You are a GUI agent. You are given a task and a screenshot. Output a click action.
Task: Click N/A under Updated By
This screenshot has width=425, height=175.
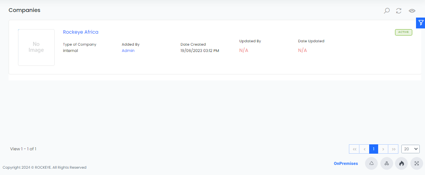(x=244, y=50)
